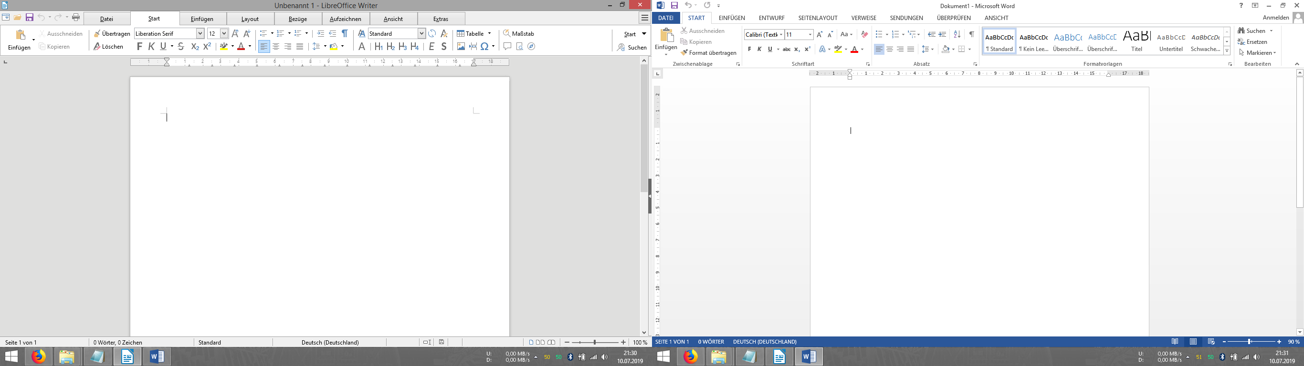The height and width of the screenshot is (366, 1304).
Task: Apply Heading 3 (H3) style in LibreOffice
Action: click(403, 47)
